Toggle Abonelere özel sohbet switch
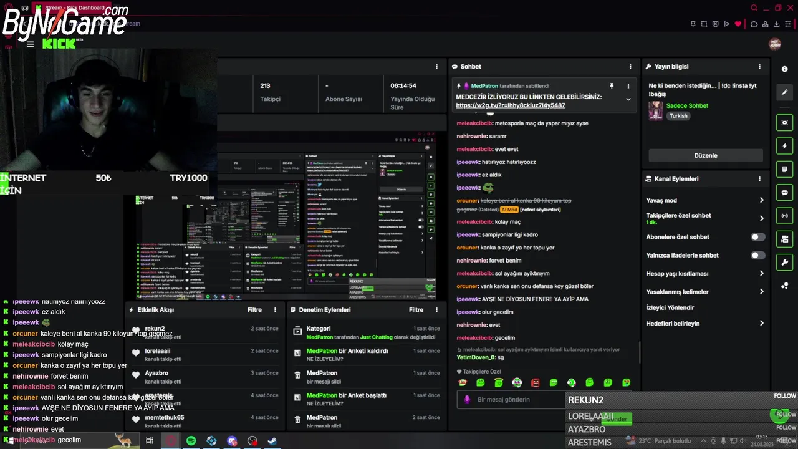This screenshot has width=798, height=449. 757,237
